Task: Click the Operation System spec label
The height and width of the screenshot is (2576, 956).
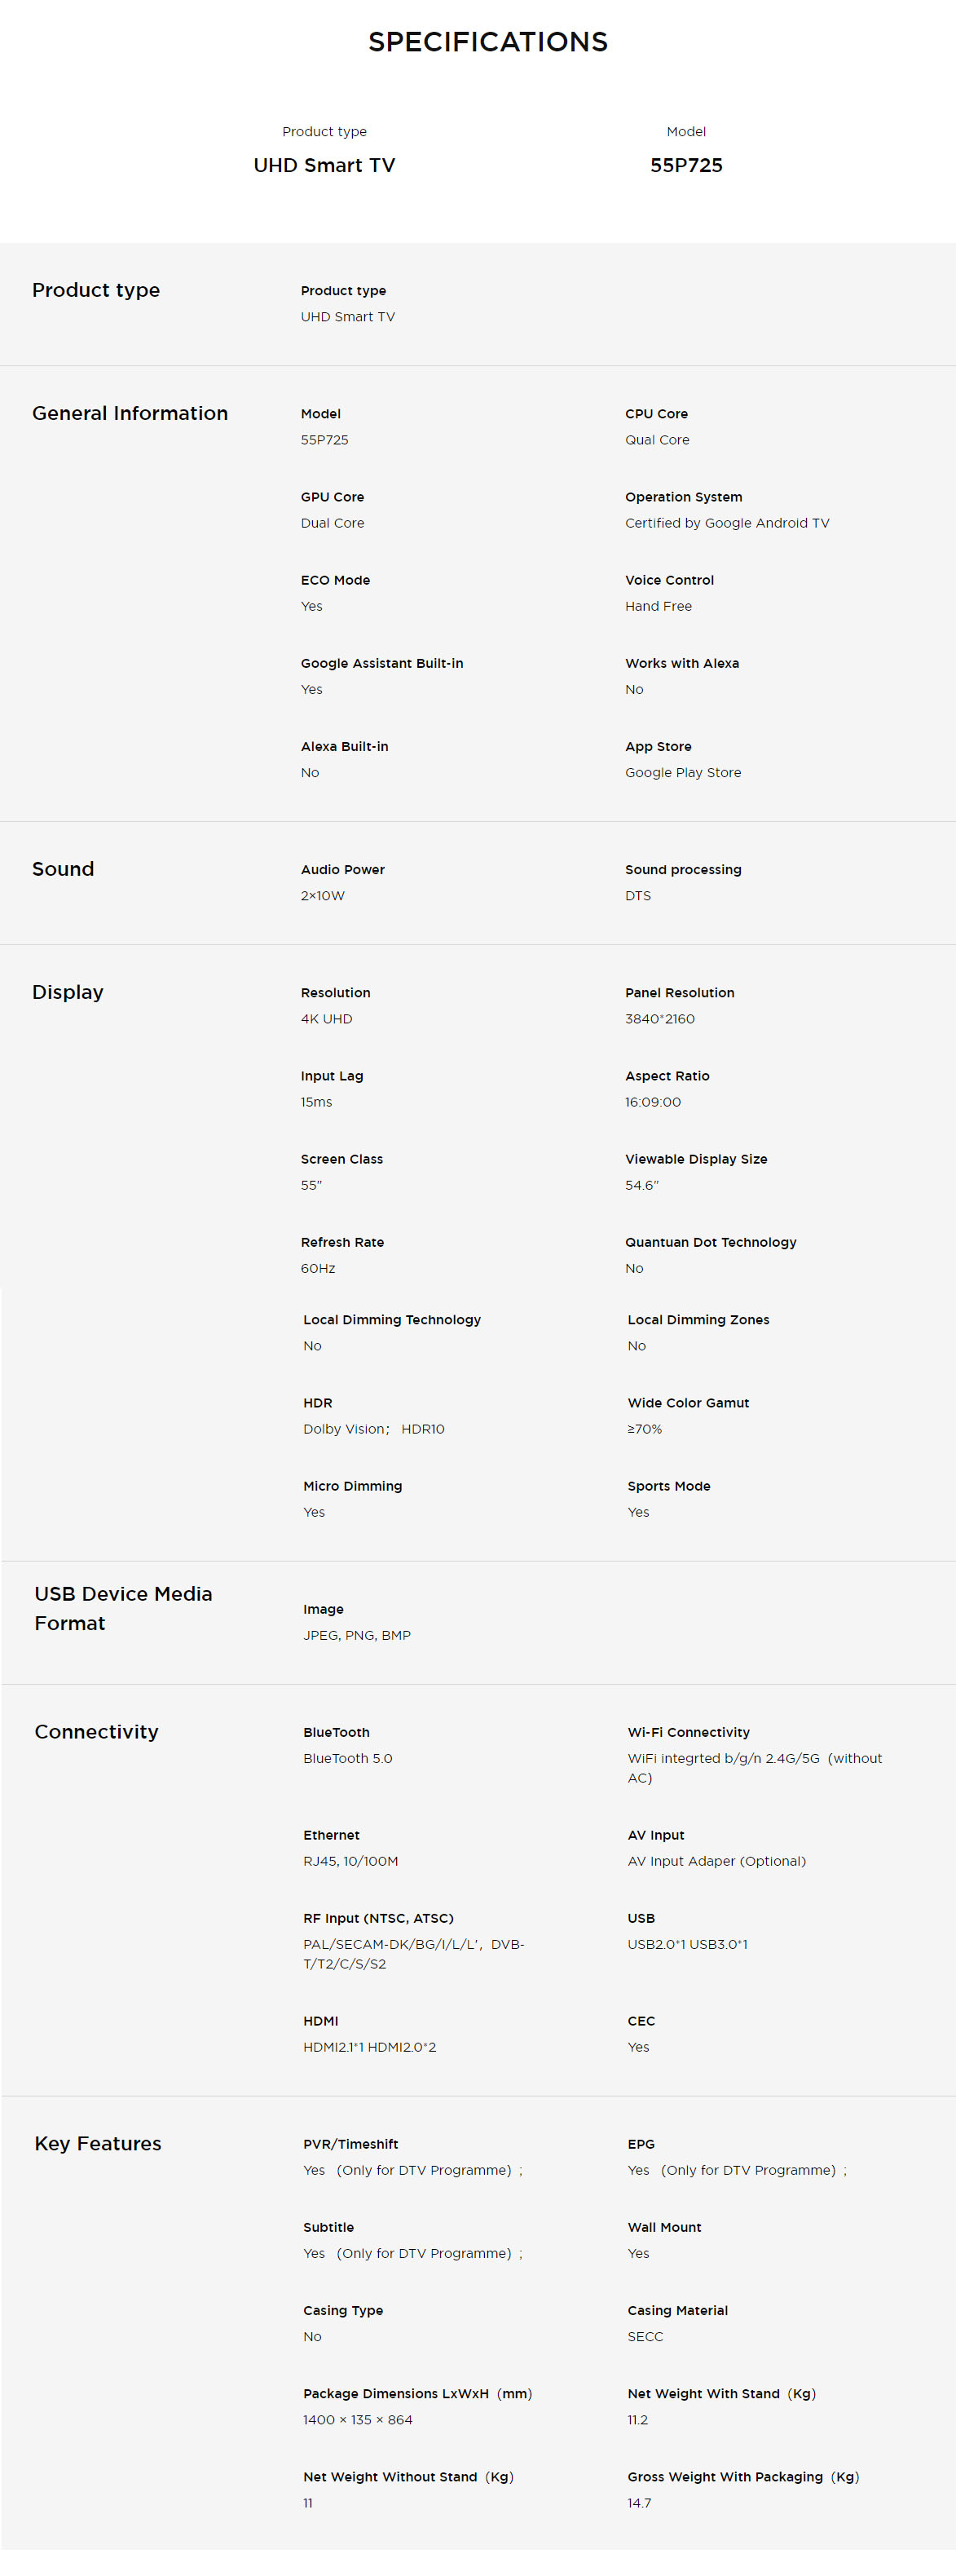Action: [683, 497]
